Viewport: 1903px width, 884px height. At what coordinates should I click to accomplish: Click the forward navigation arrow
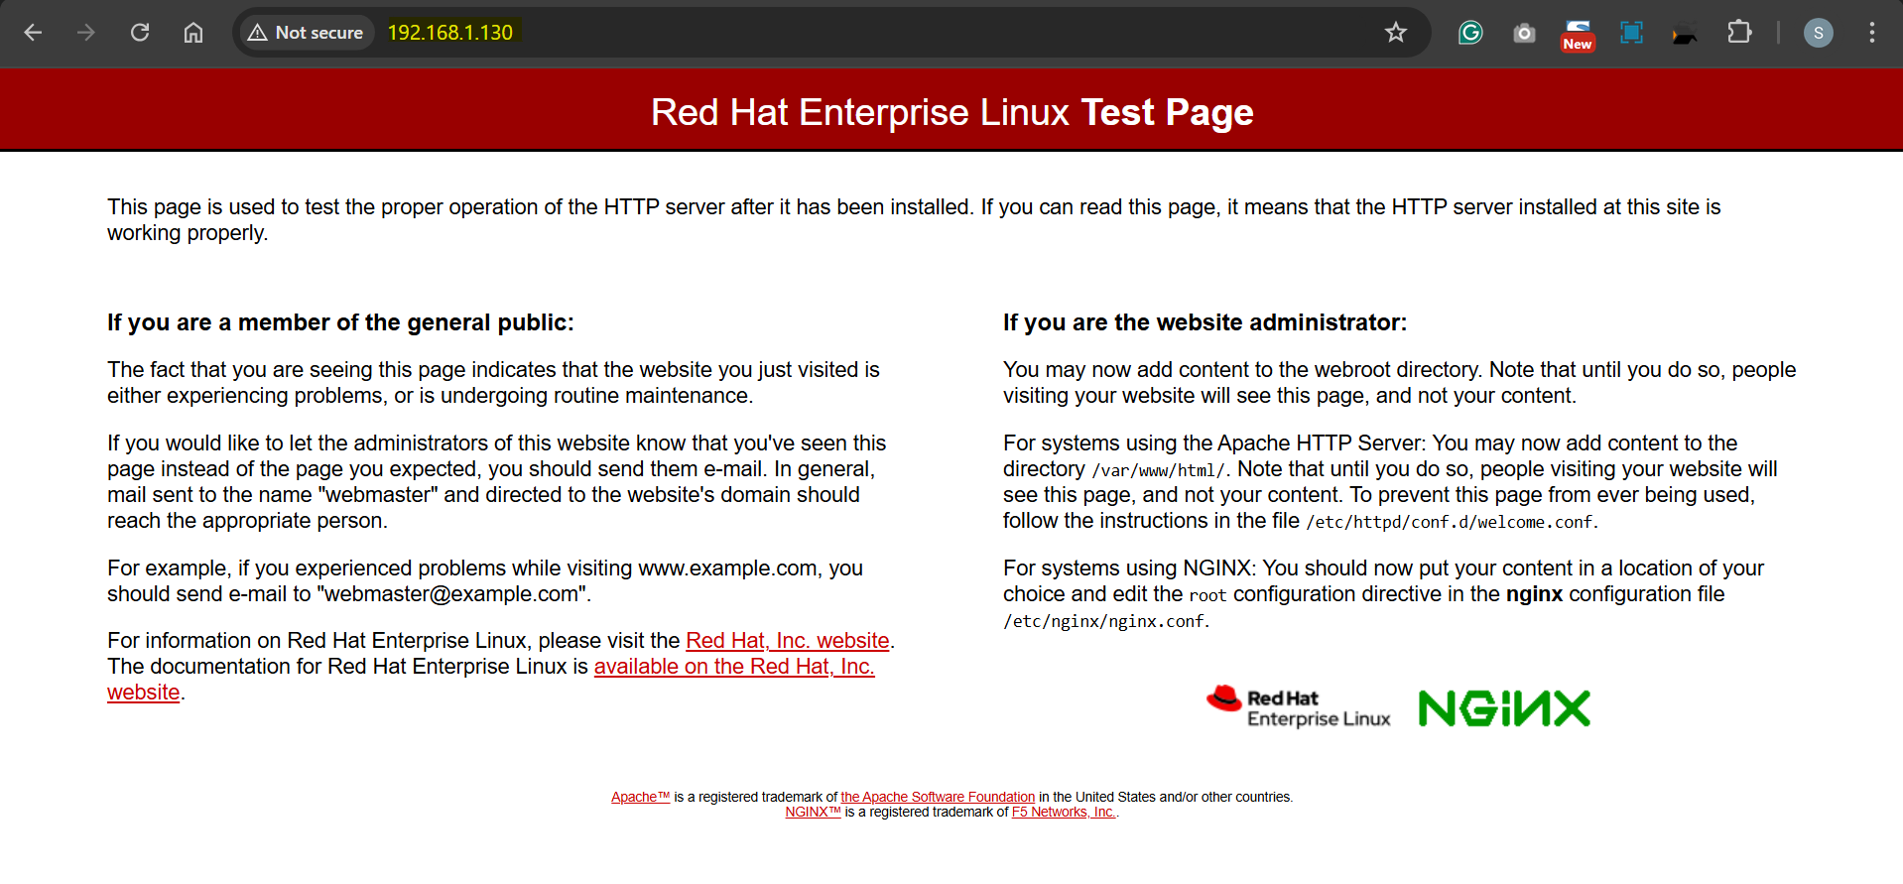(86, 33)
